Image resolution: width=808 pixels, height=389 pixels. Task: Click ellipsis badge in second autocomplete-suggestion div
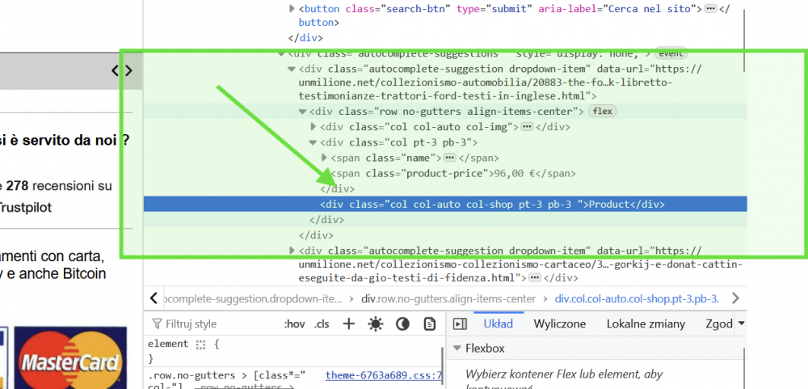(534, 278)
